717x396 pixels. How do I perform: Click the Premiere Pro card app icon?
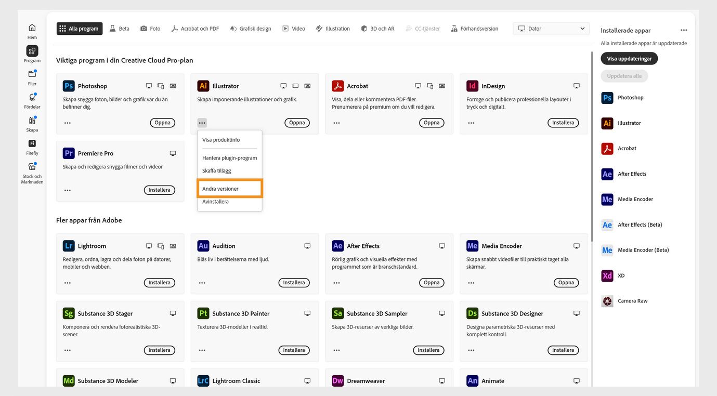point(69,153)
